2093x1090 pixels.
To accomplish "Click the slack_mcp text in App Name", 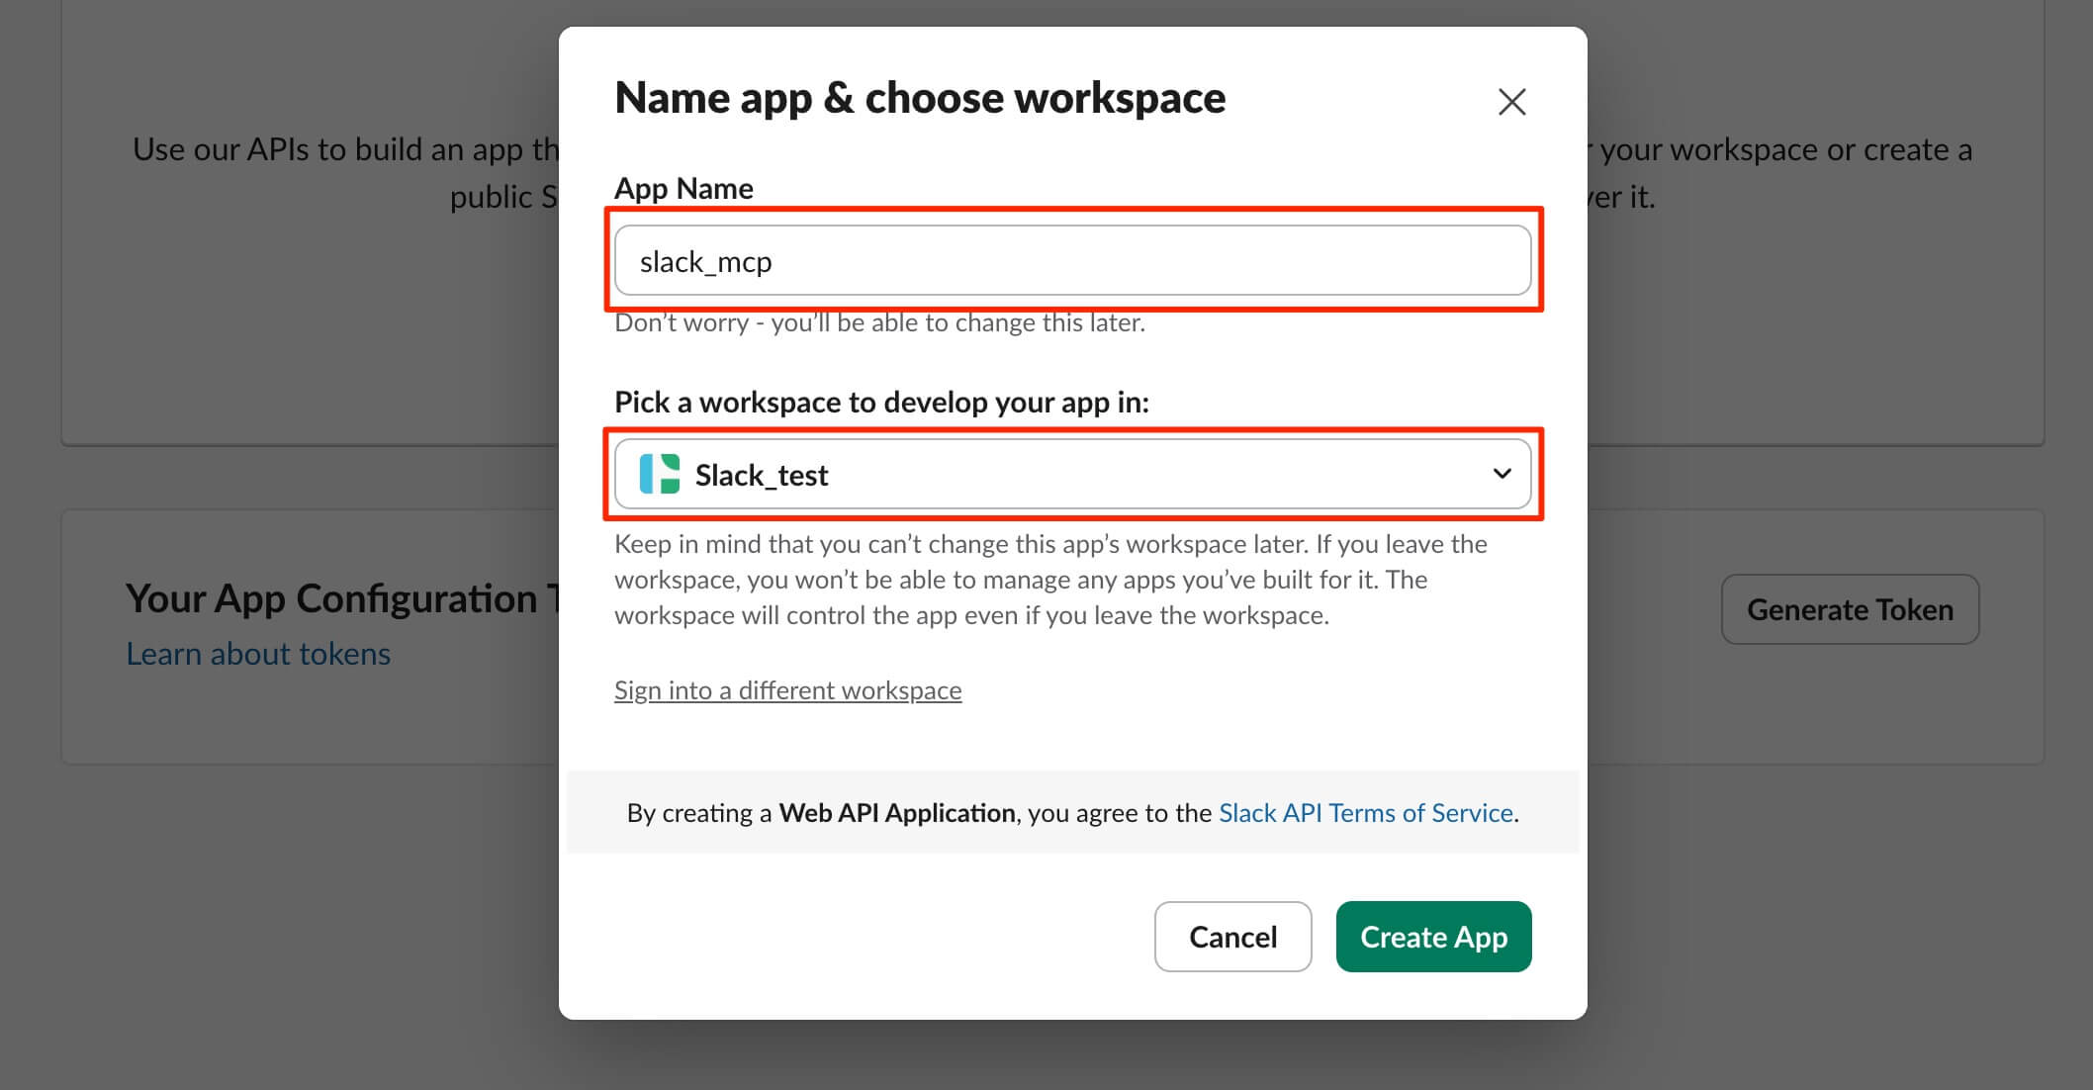I will point(705,262).
